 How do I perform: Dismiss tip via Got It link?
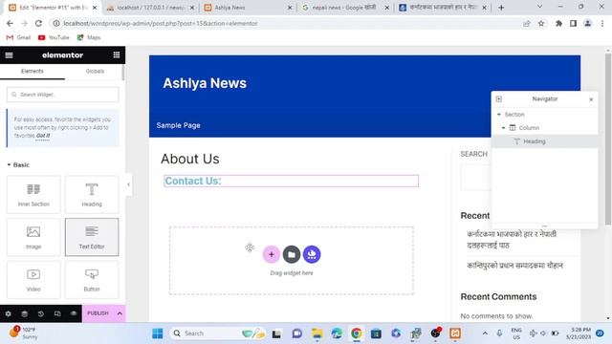42,136
